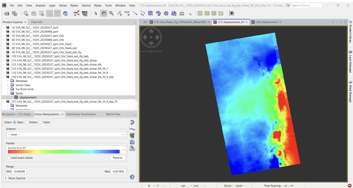Click the Reset colour palette icon
This screenshot has width=353, height=188.
(x=132, y=122)
